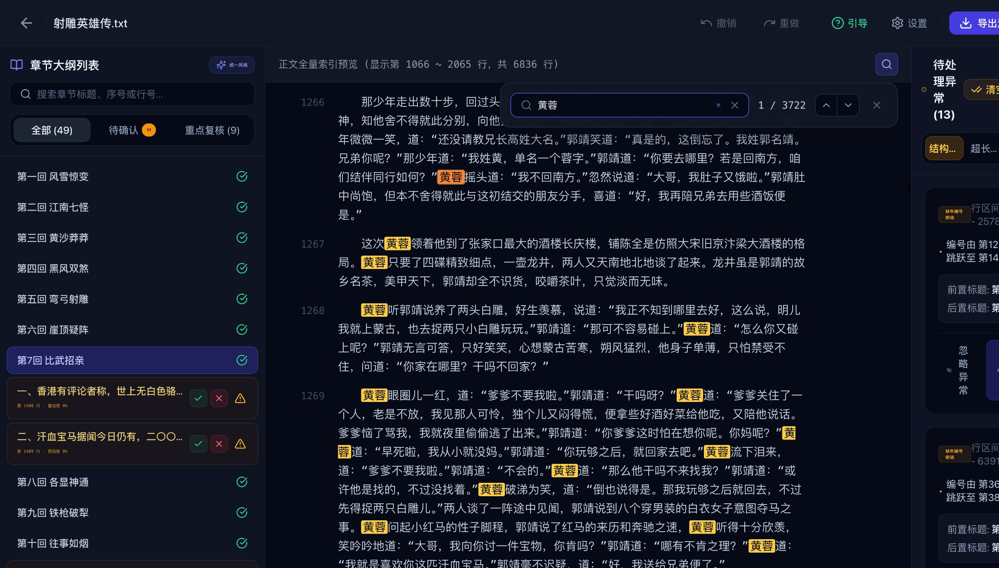Switch to the 重点复核 (9) tab

212,130
